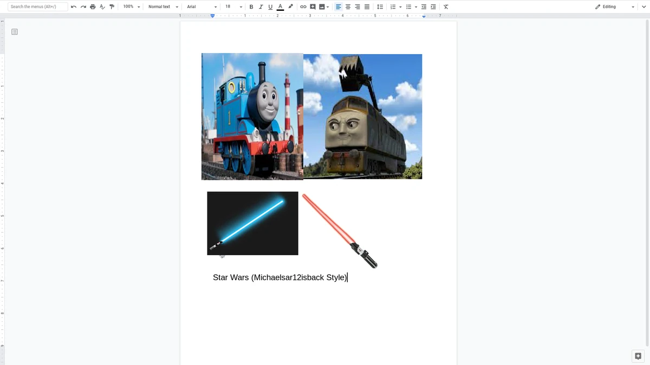Redo the last action

(x=83, y=6)
